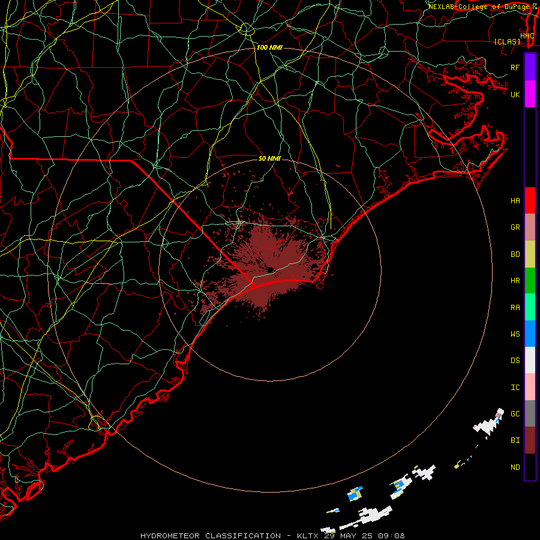Click the HR green legend swatch
The width and height of the screenshot is (540, 540).
coord(530,280)
